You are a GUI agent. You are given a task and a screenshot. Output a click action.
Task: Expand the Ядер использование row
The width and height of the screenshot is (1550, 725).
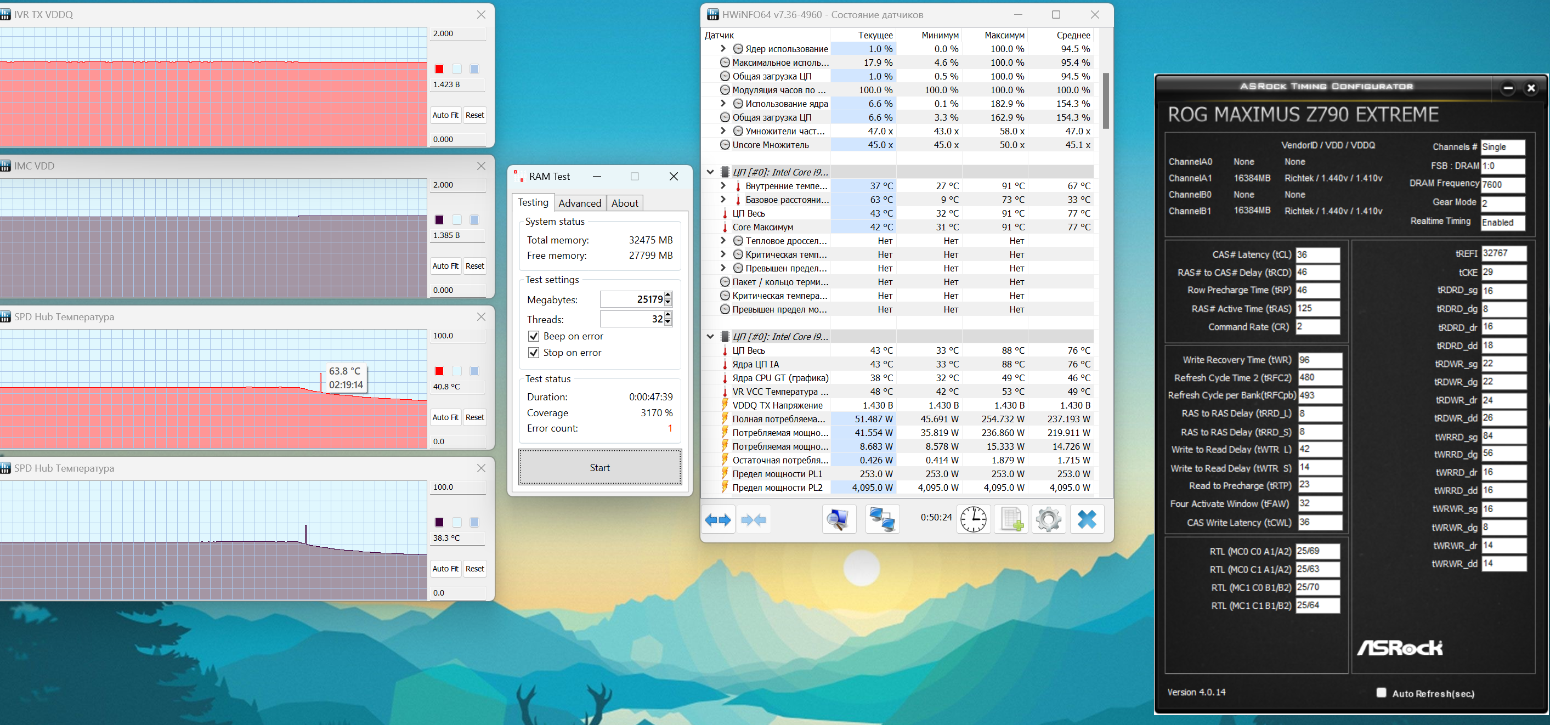point(723,49)
